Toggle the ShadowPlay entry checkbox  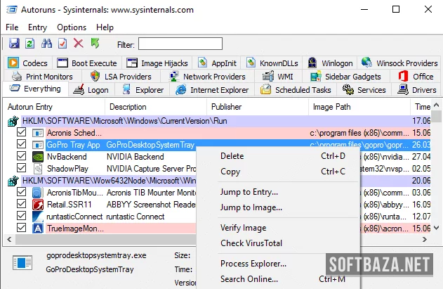(21, 169)
